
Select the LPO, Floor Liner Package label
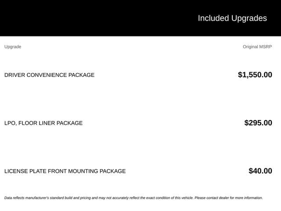click(x=43, y=123)
